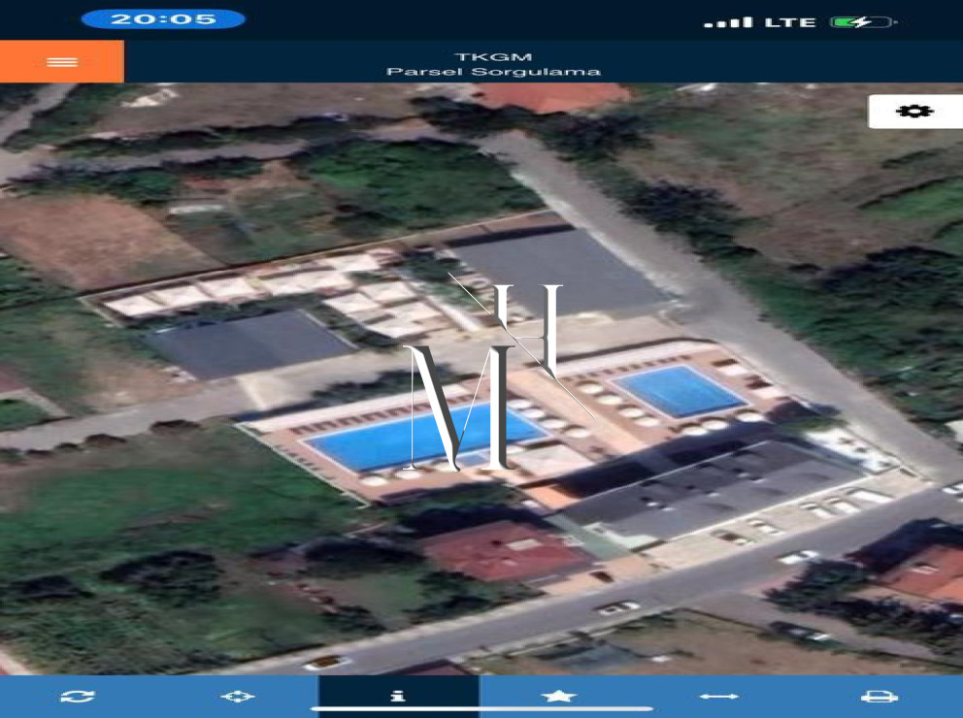Screen dimensions: 963x718
Task: Tap the battery charging indicator
Action: pyautogui.click(x=863, y=22)
